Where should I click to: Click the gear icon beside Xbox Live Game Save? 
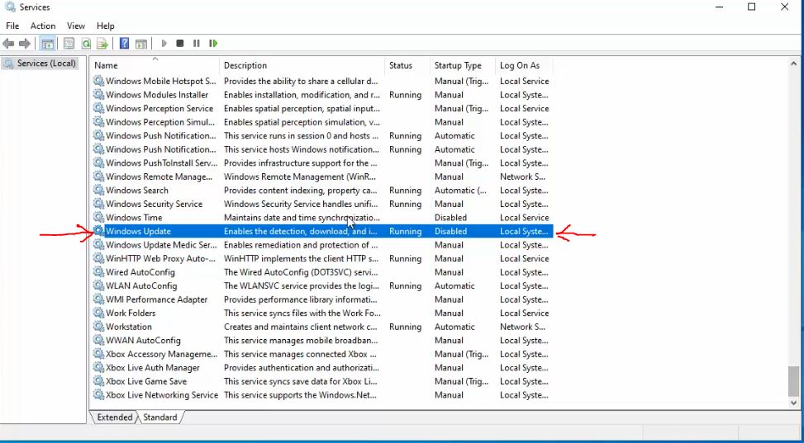pos(98,382)
